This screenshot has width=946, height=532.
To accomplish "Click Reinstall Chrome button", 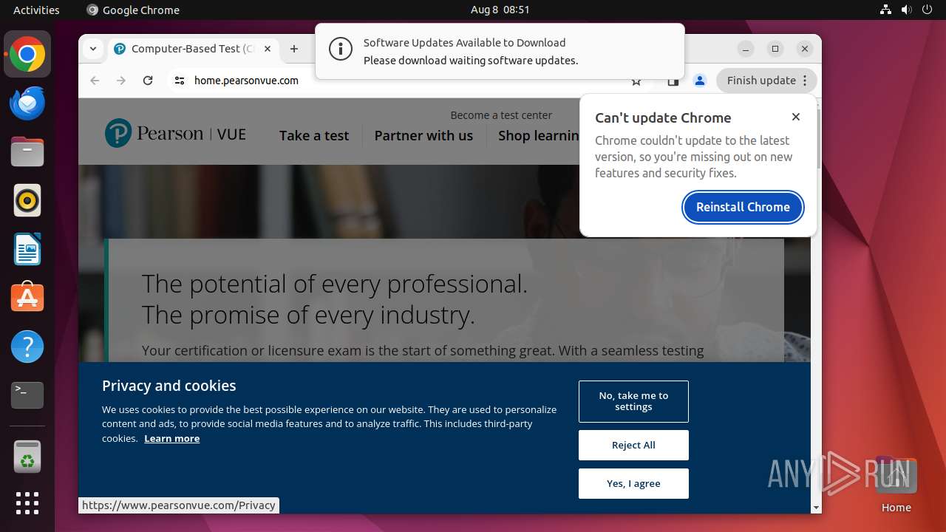I will pos(743,207).
